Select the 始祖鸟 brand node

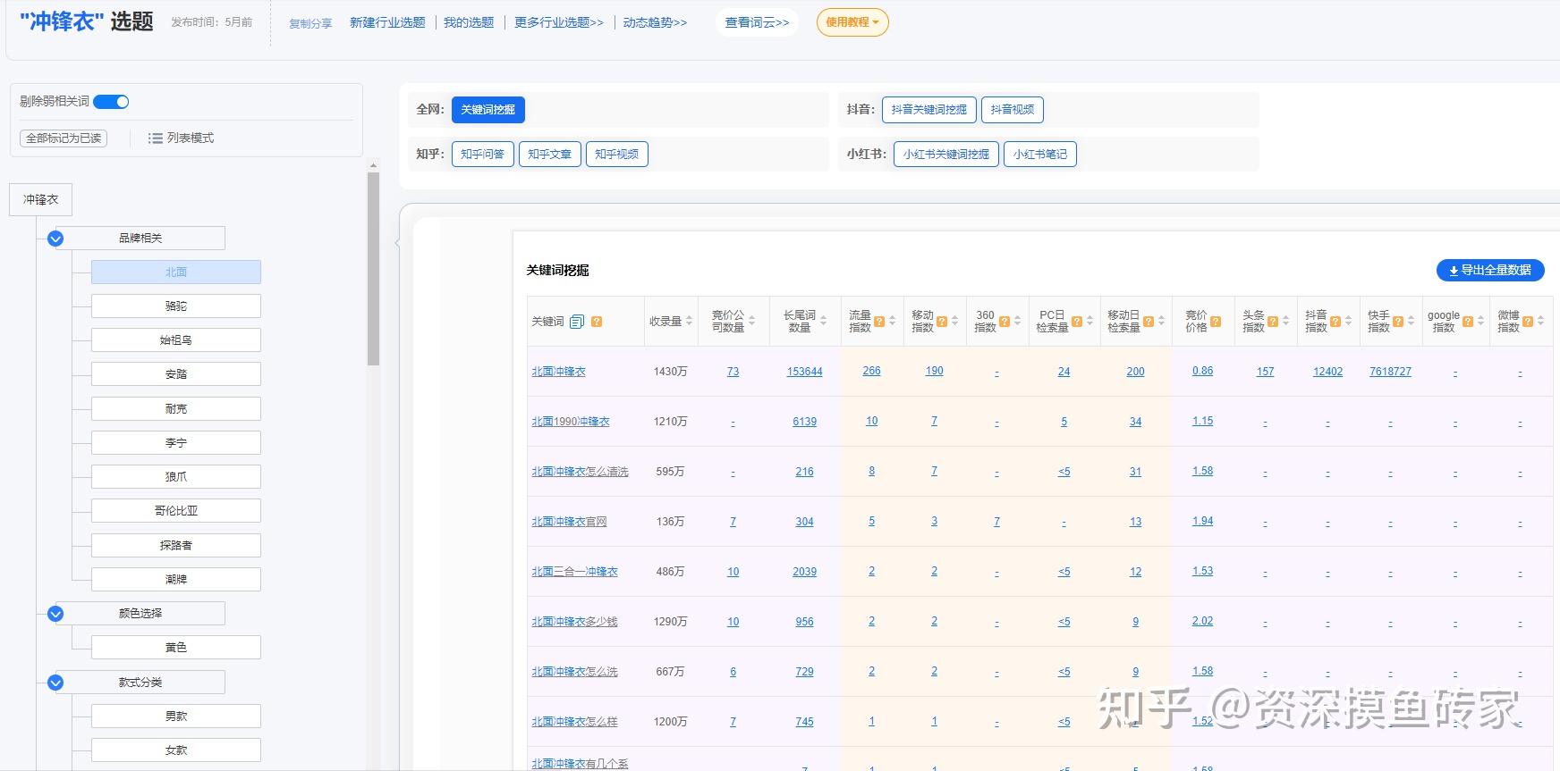(x=176, y=340)
